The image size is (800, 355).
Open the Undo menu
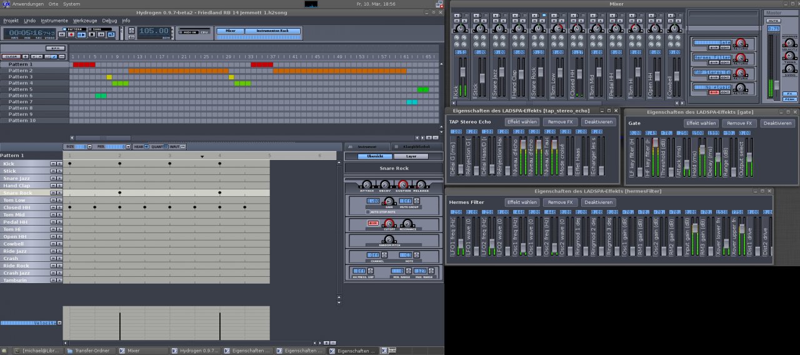tap(29, 21)
